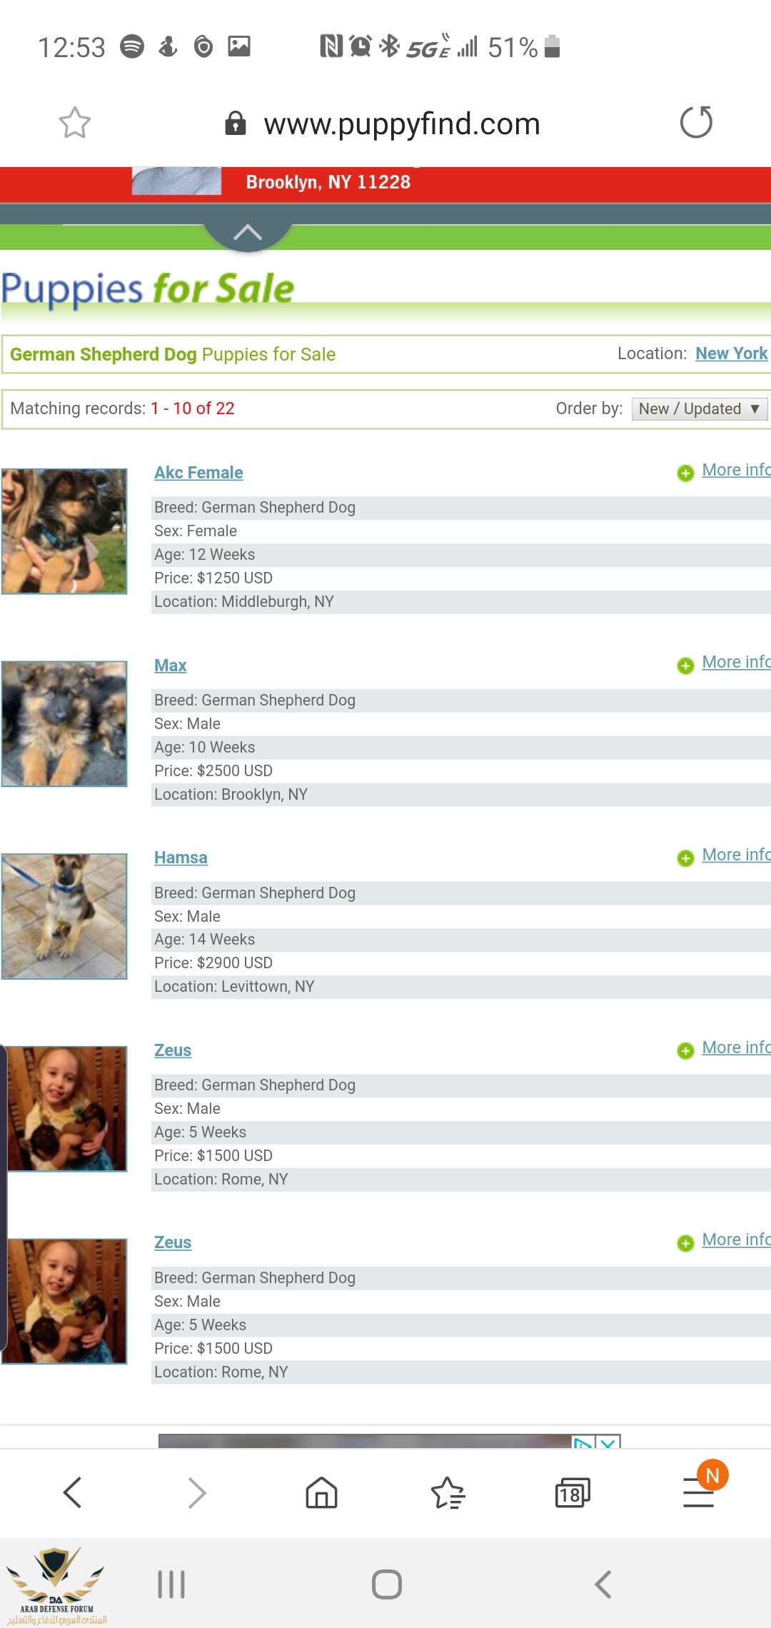Go to the browser home page
The image size is (771, 1628).
coord(321,1492)
